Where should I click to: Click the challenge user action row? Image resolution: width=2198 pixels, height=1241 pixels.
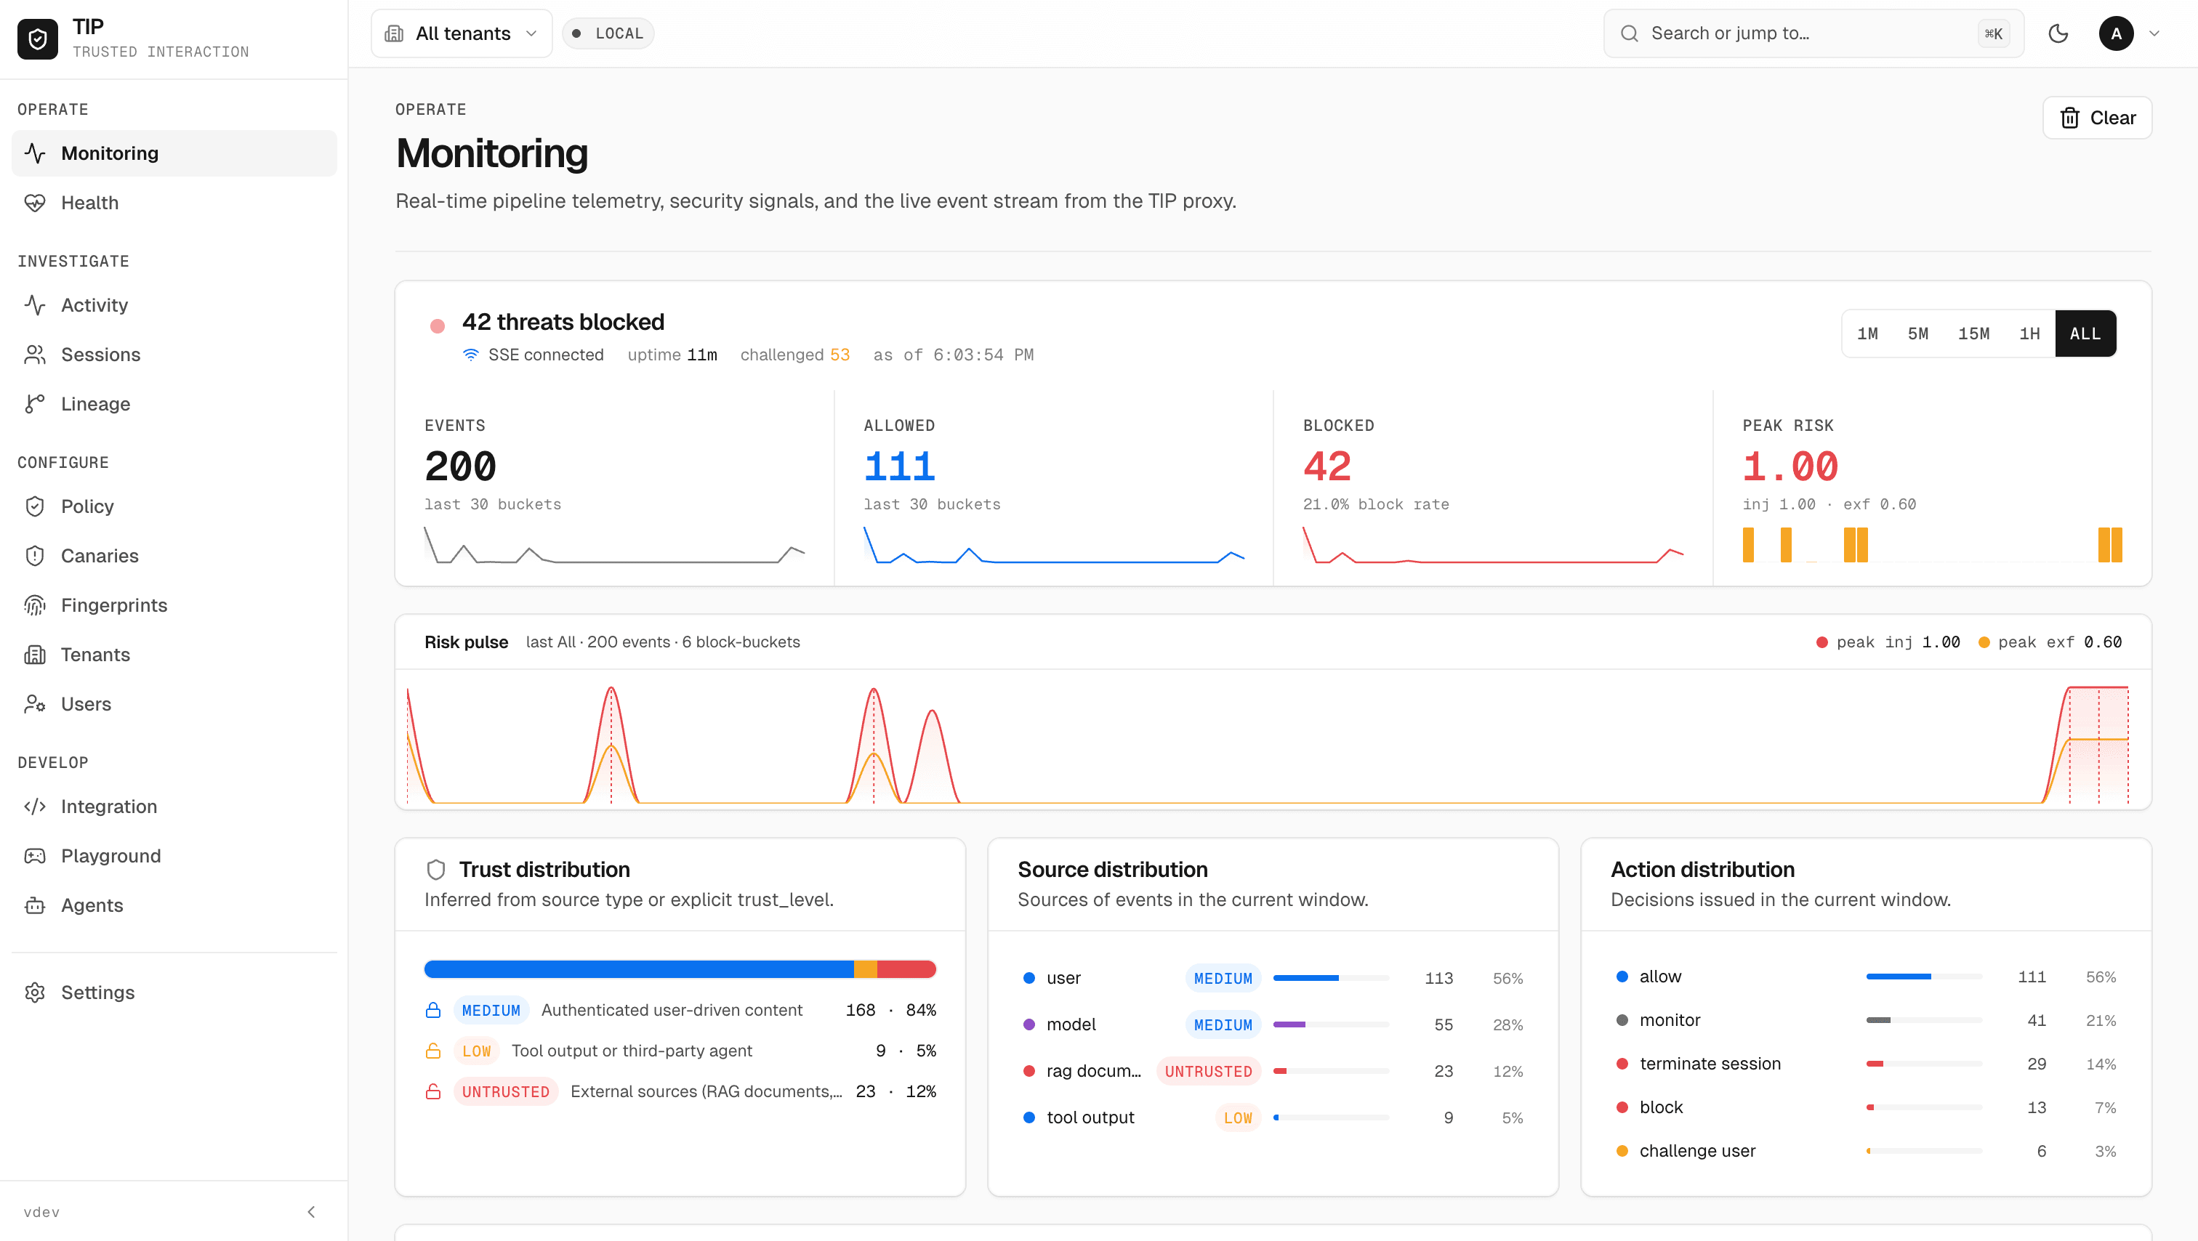coord(1866,1152)
